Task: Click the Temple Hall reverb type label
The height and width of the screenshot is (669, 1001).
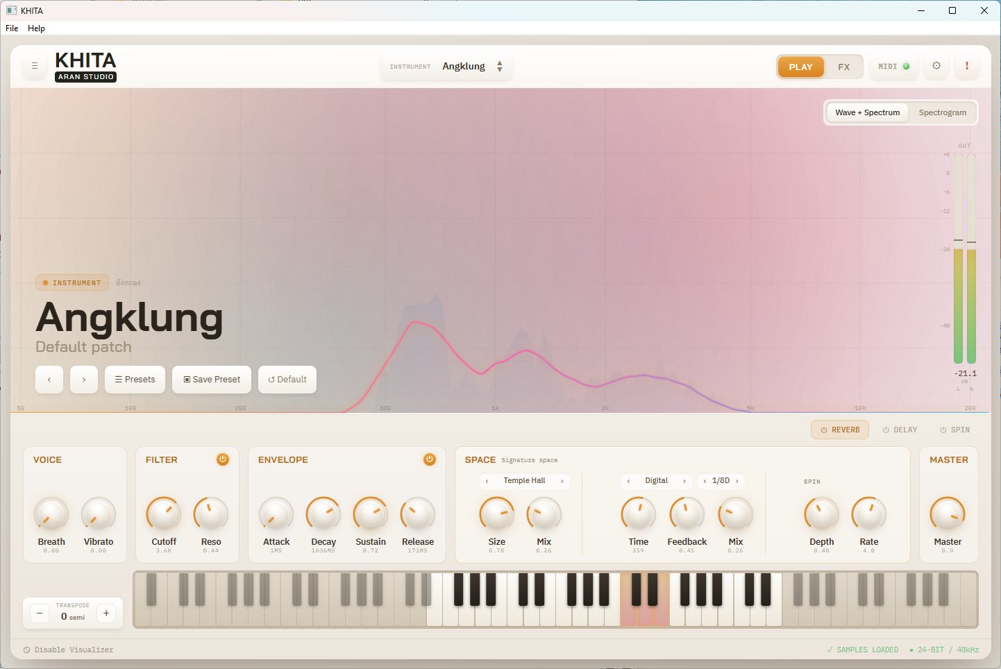Action: coord(525,481)
